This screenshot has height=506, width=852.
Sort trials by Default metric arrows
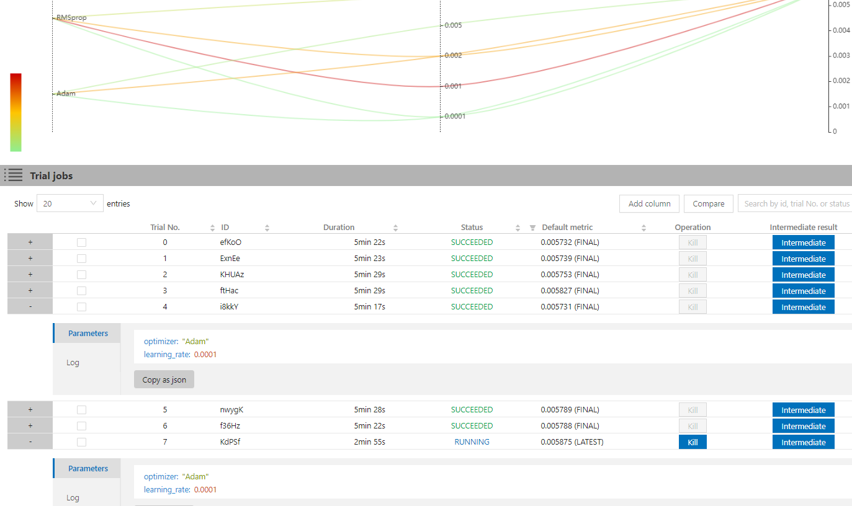coord(644,228)
